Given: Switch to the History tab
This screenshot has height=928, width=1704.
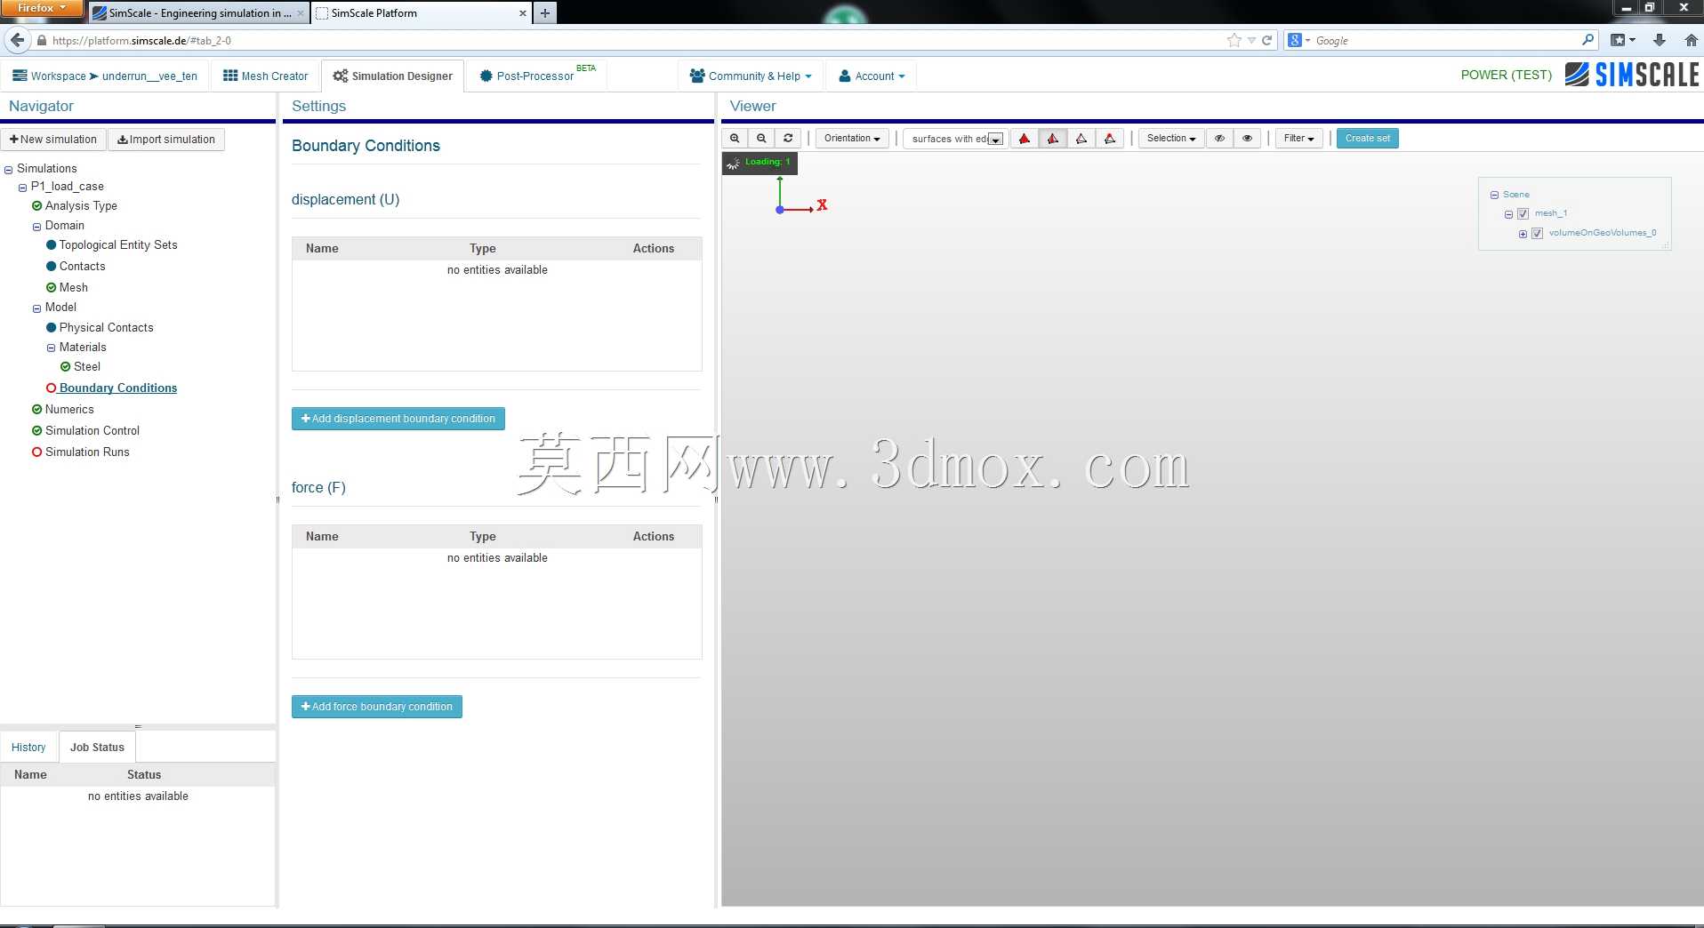Looking at the screenshot, I should click(x=28, y=748).
